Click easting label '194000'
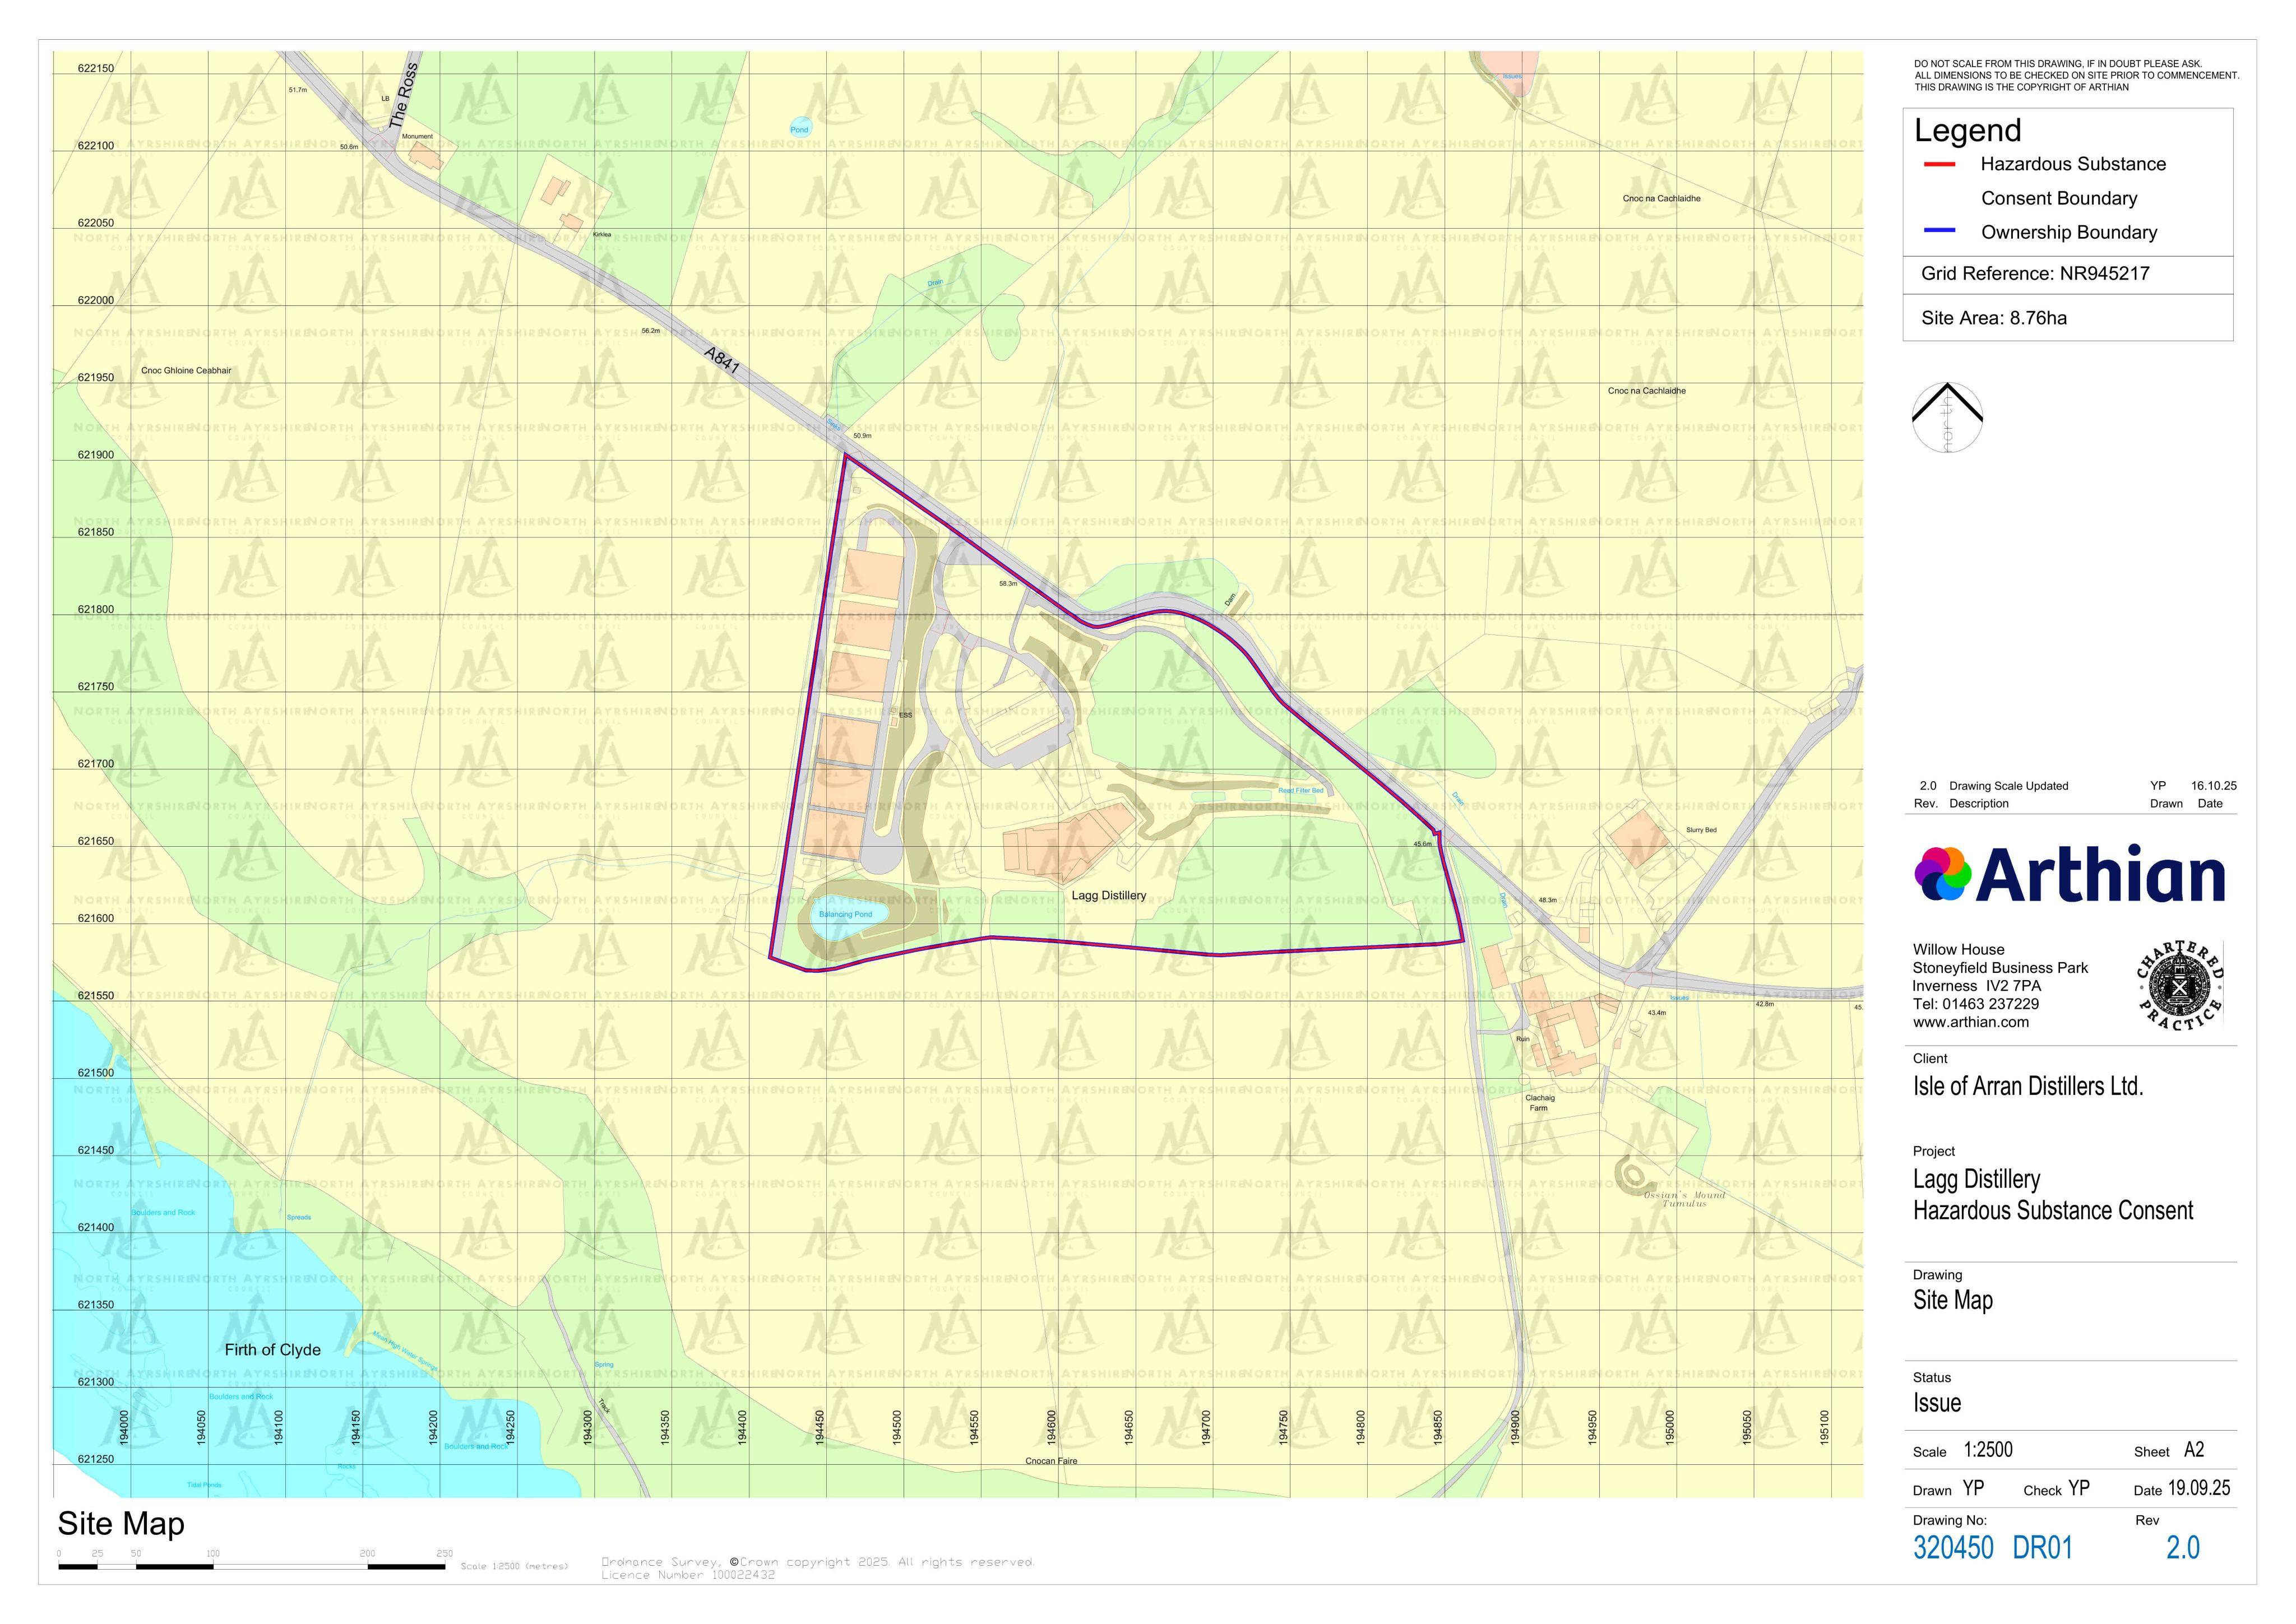 pyautogui.click(x=124, y=1427)
